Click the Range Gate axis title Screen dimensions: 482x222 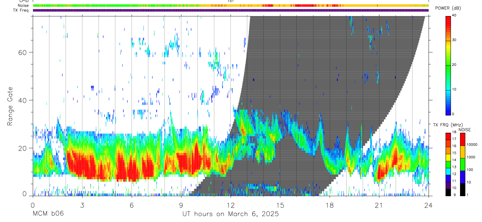11,106
